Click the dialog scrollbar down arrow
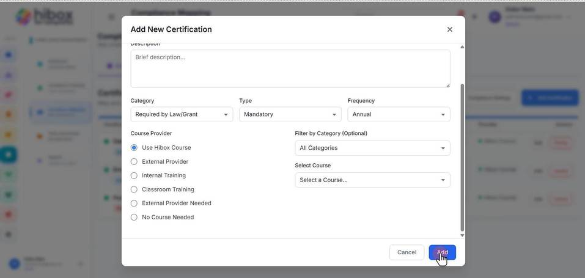 (x=462, y=235)
